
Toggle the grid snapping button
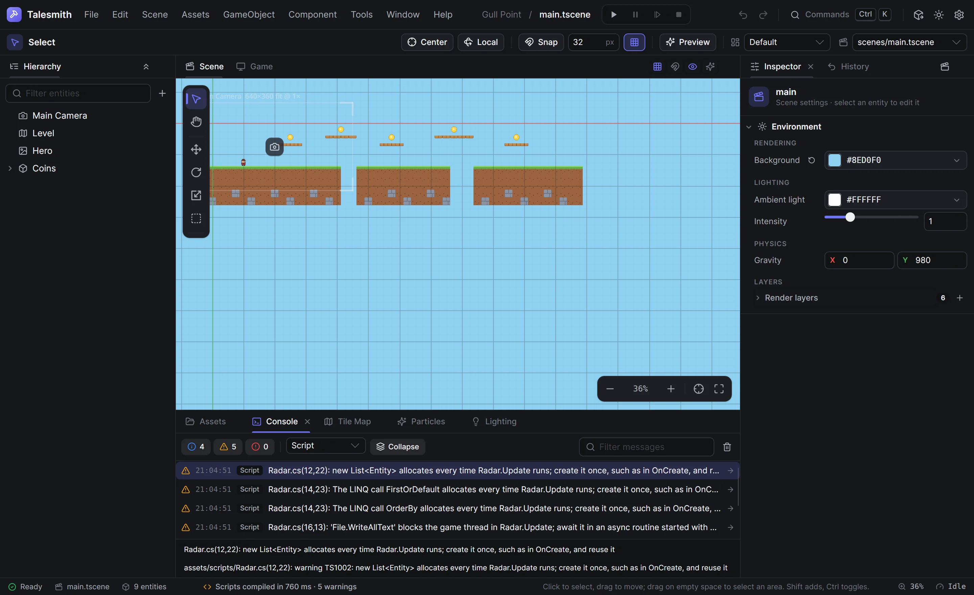coord(634,42)
